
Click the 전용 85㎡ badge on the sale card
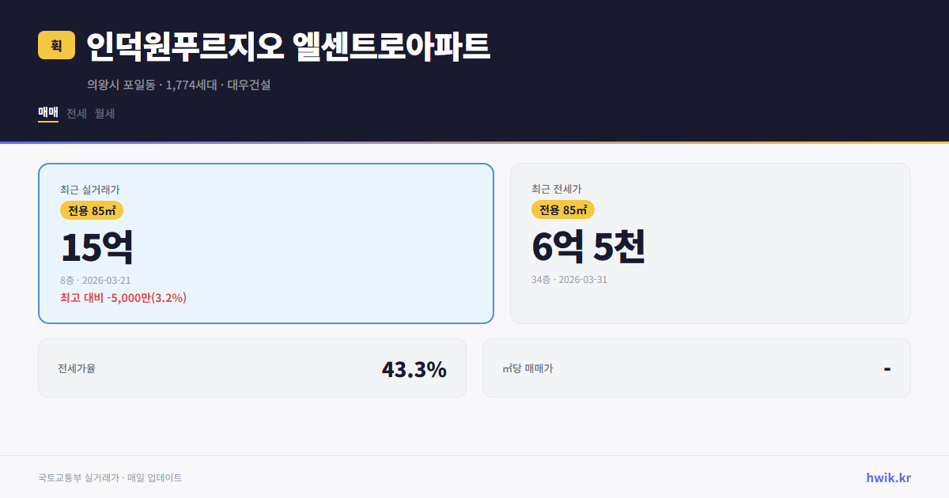click(89, 210)
